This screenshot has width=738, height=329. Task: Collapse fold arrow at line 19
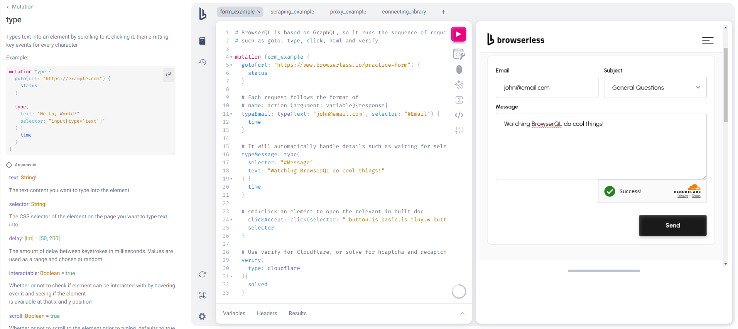[231, 179]
